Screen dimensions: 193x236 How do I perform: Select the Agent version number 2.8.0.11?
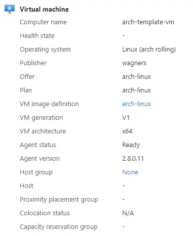[x=133, y=158]
